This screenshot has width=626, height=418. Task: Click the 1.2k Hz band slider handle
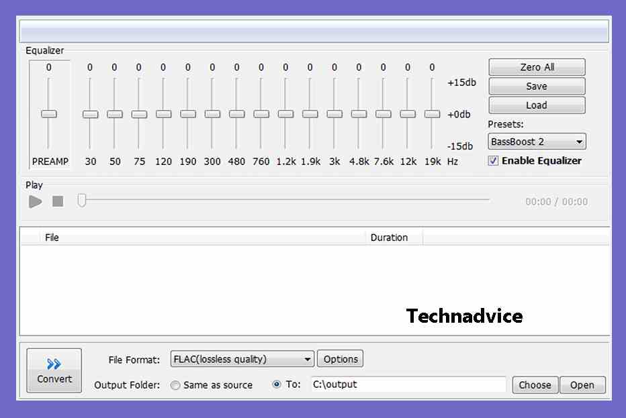coord(285,114)
